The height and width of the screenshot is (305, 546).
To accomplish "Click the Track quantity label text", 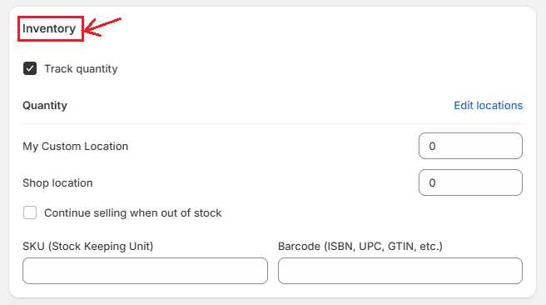I will pos(81,69).
